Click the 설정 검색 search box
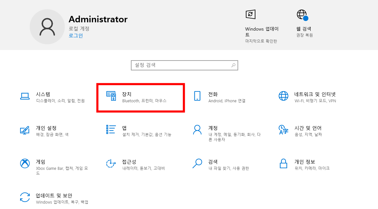Screen dimensions: 378x209 point(179,65)
